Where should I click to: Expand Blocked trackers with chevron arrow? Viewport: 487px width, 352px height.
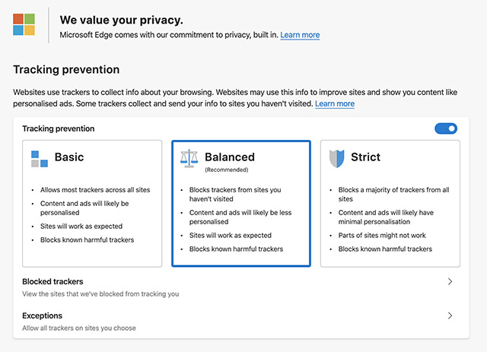point(450,281)
